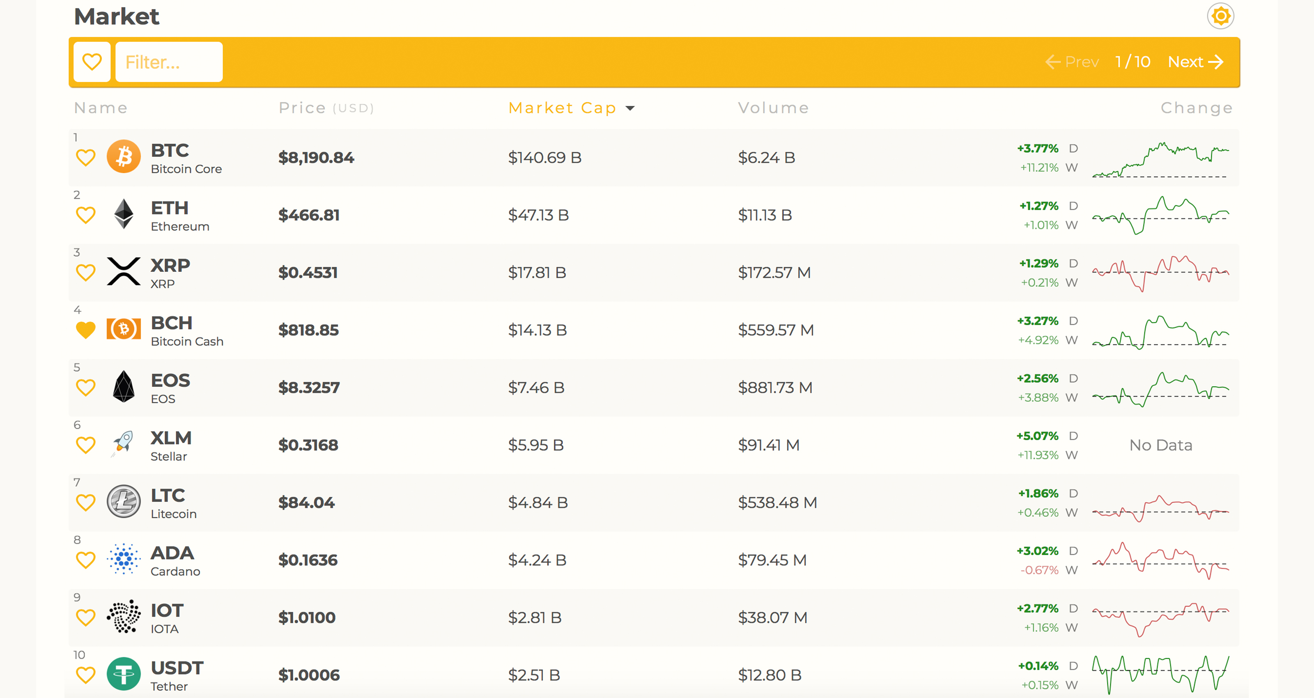1314x698 pixels.
Task: Open EOS sparkline chart
Action: (1160, 389)
